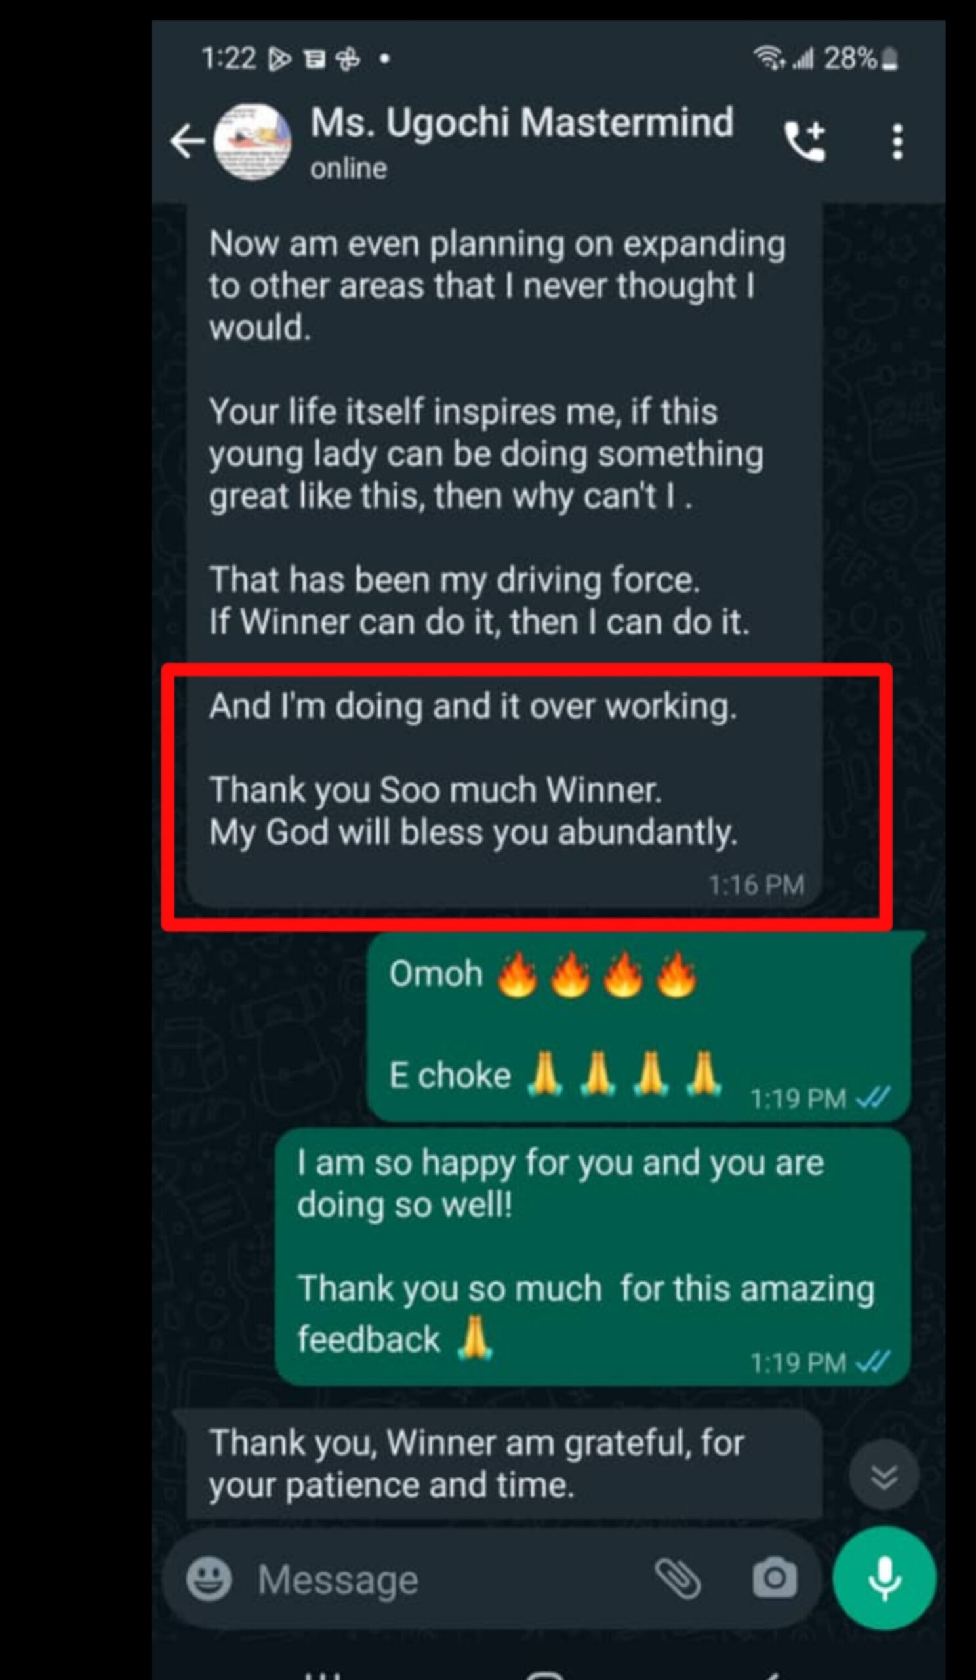The image size is (976, 1680).
Task: Select the 'I am so happy for you' message
Action: tap(592, 1257)
